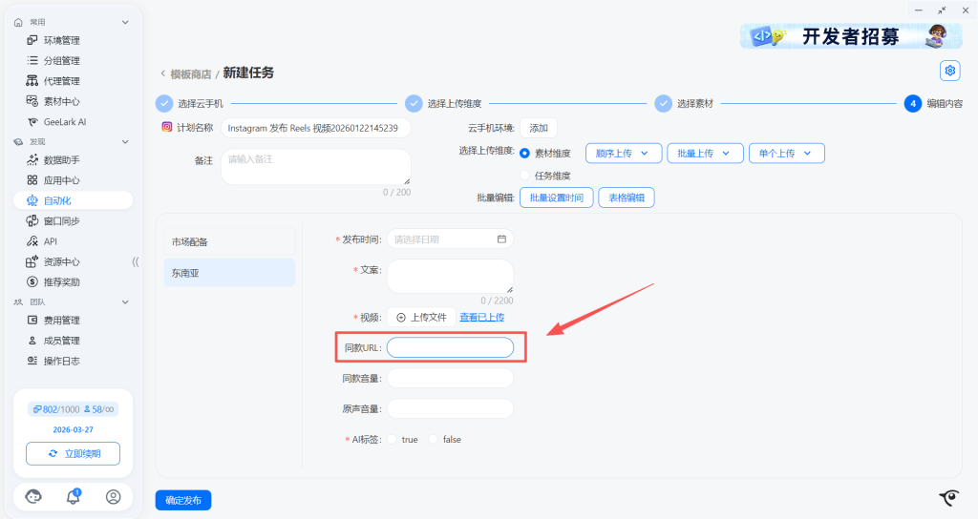Click the calendar icon in 发布时间 field
The image size is (978, 519).
click(x=501, y=239)
